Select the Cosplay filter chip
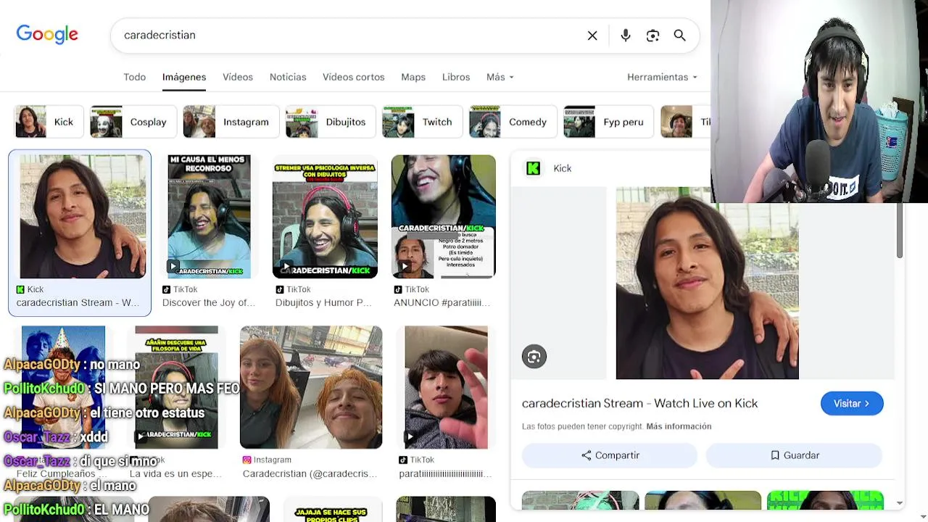The width and height of the screenshot is (928, 522). click(x=133, y=122)
